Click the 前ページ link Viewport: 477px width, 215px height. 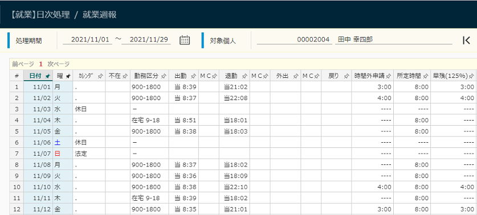tap(23, 64)
